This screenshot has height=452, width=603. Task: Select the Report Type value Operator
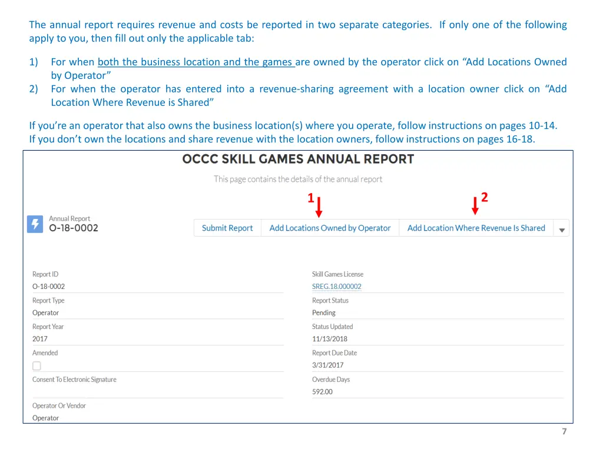pos(45,313)
